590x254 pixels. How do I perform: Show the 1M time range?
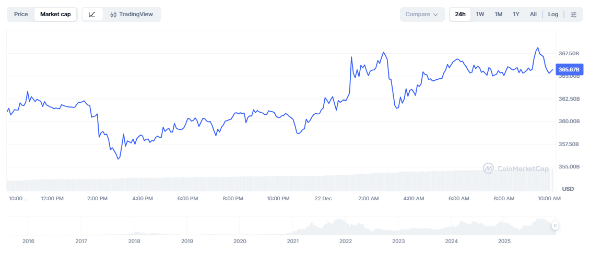pyautogui.click(x=499, y=15)
